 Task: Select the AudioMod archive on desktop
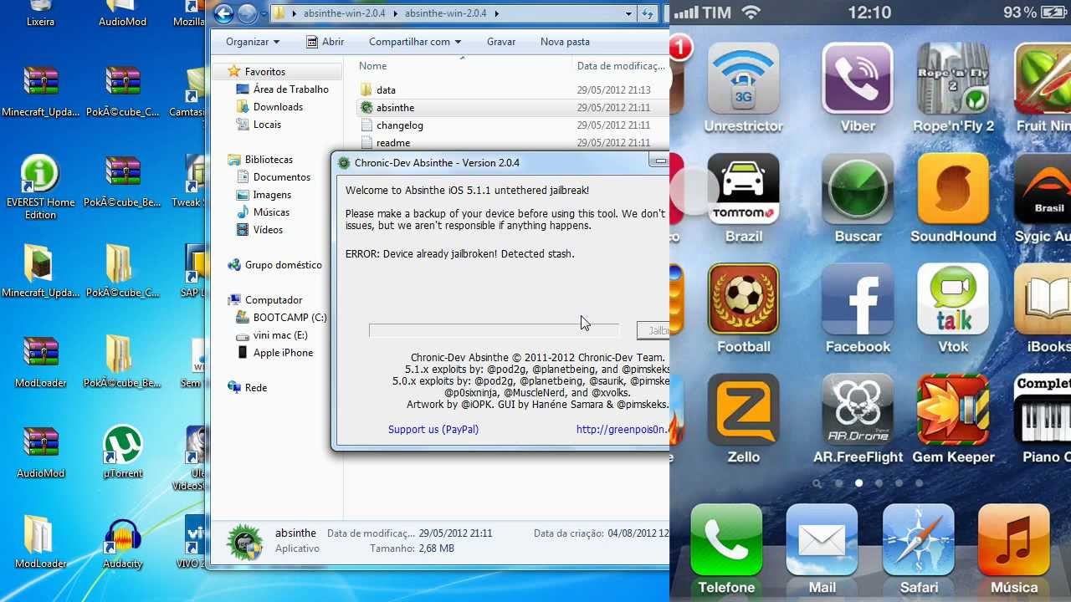pos(40,453)
